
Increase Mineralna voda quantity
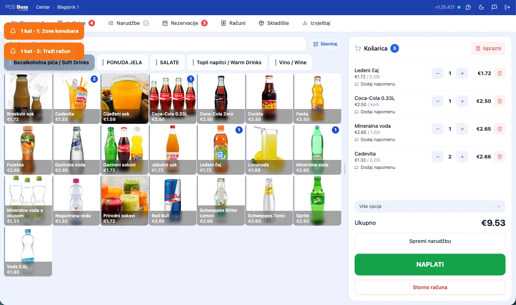click(x=462, y=129)
